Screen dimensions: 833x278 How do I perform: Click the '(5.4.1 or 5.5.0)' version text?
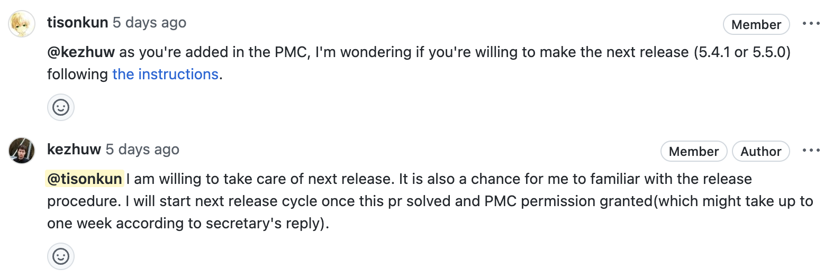click(742, 52)
